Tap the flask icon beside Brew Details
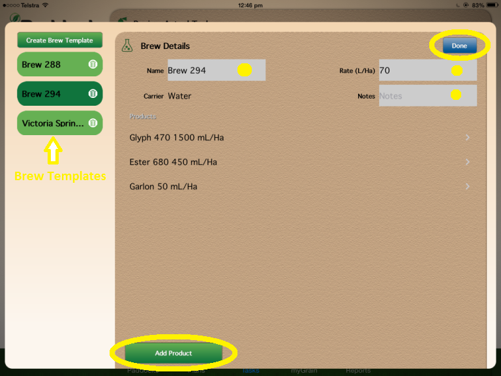Image resolution: width=501 pixels, height=376 pixels. 128,46
